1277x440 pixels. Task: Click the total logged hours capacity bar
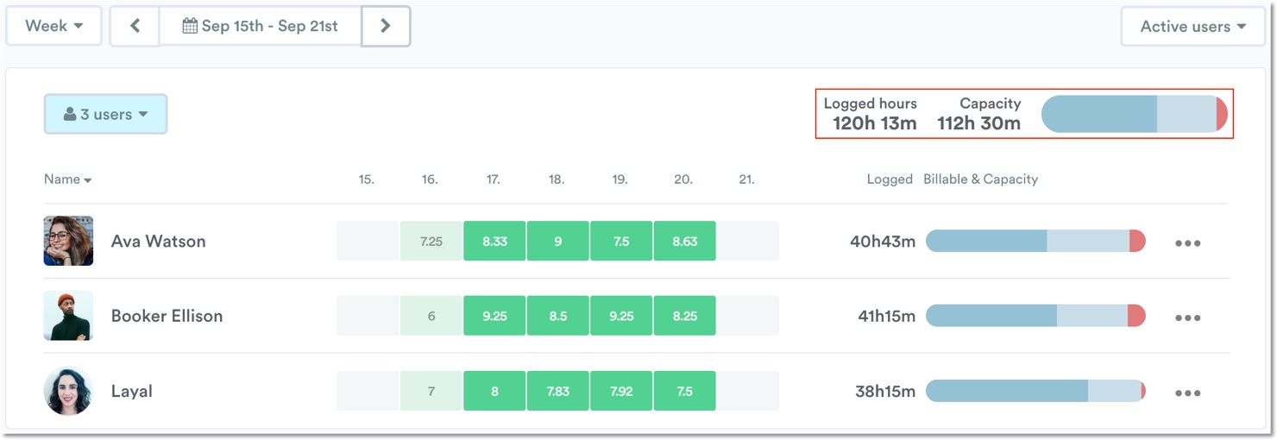[x=1134, y=114]
